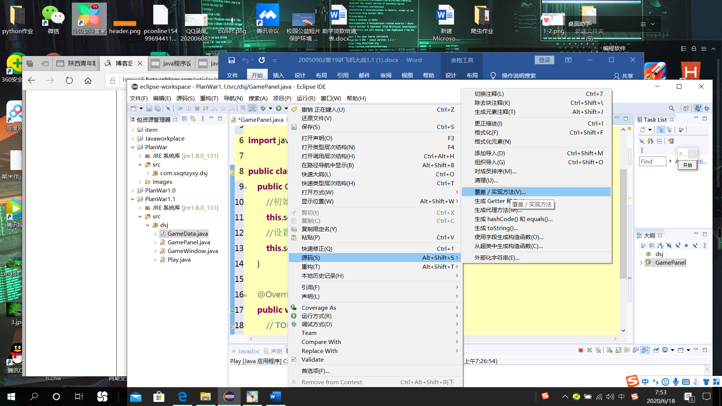The height and width of the screenshot is (406, 722).
Task: Click the green Run launch icon
Action: pyautogui.click(x=279, y=108)
